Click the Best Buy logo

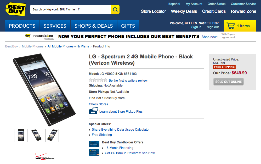point(16,9)
